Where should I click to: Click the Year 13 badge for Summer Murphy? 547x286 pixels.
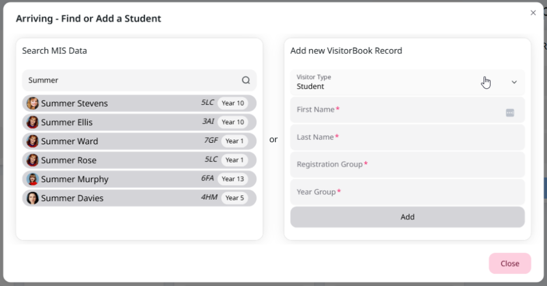[x=233, y=179]
